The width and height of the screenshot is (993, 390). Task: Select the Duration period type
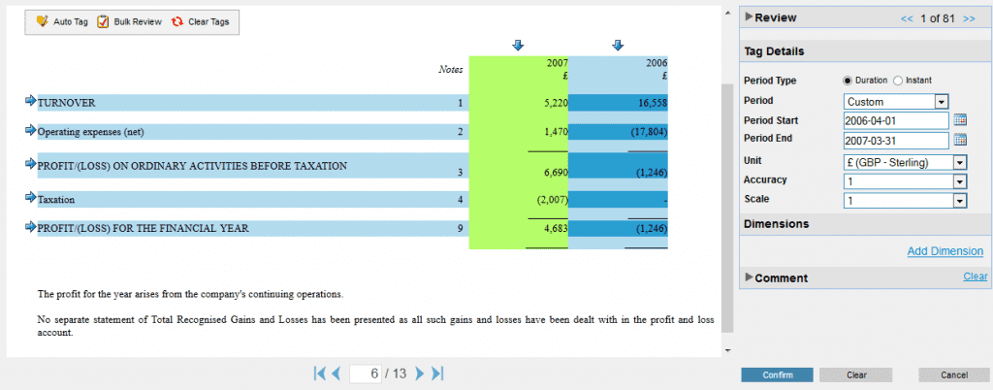point(849,81)
